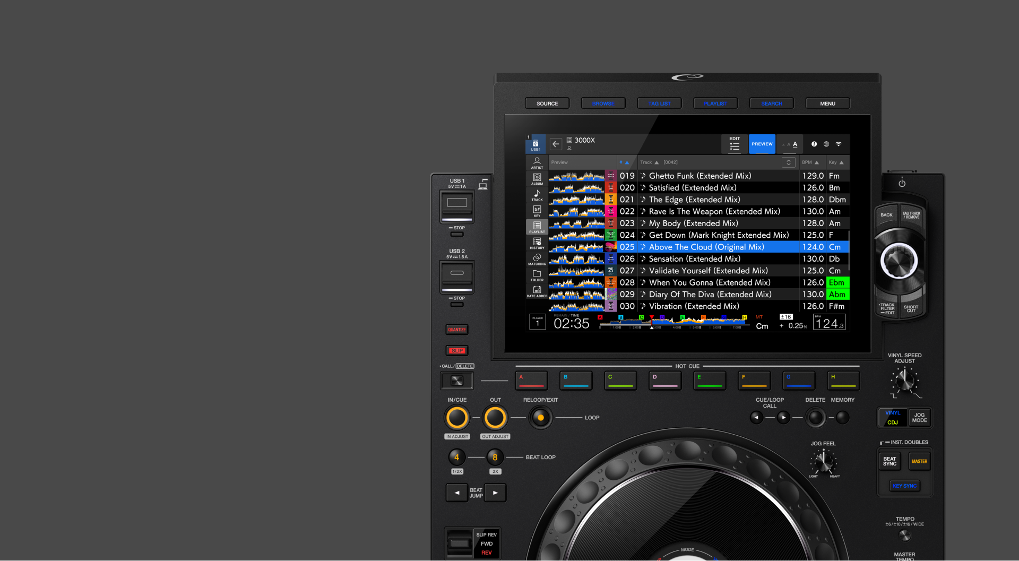Tap the up/down arrows box in the header
Image resolution: width=1019 pixels, height=561 pixels.
point(788,162)
